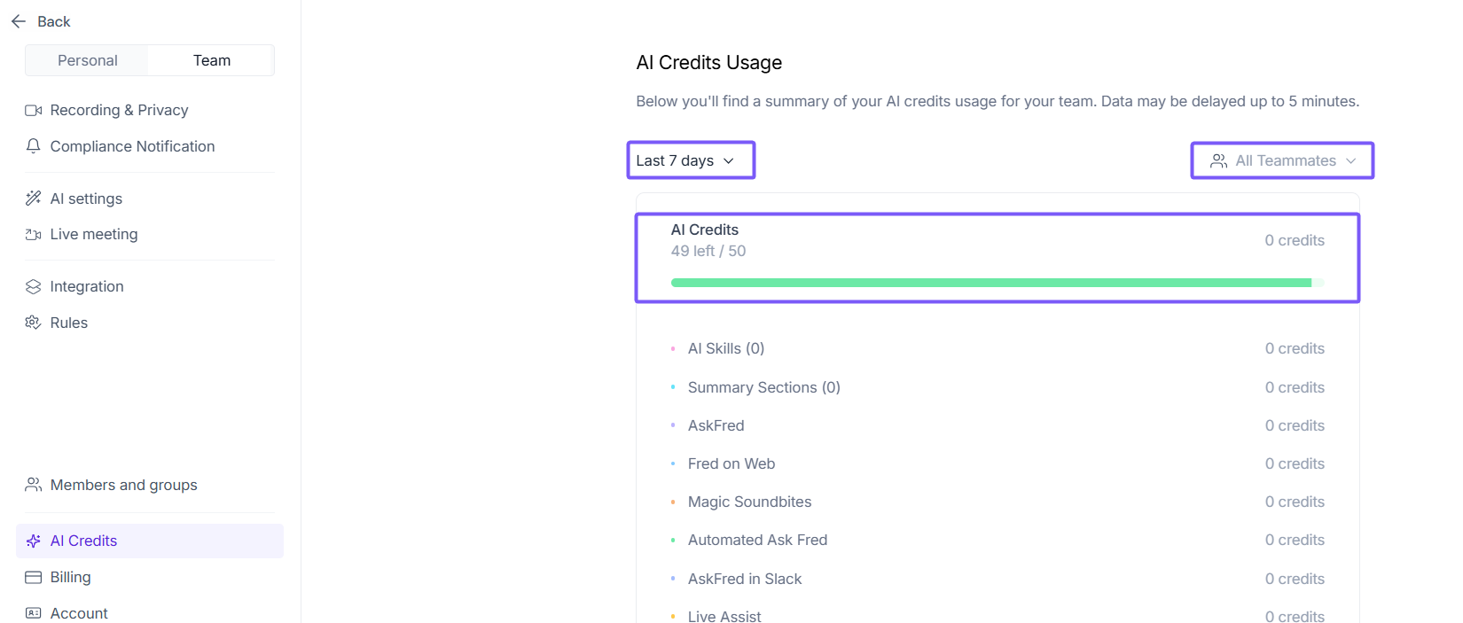Click the Billing card icon

(x=34, y=577)
